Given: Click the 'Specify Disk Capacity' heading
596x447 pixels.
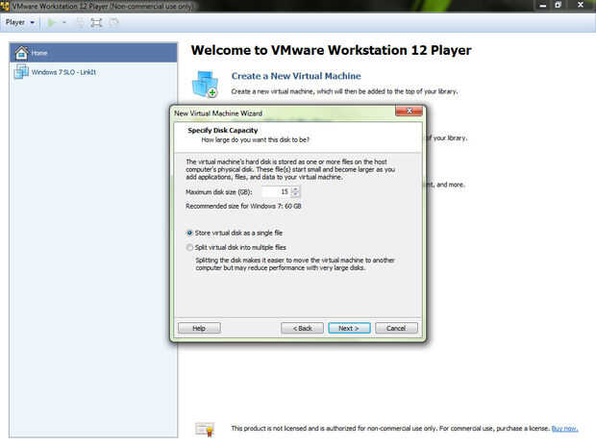Looking at the screenshot, I should [223, 131].
